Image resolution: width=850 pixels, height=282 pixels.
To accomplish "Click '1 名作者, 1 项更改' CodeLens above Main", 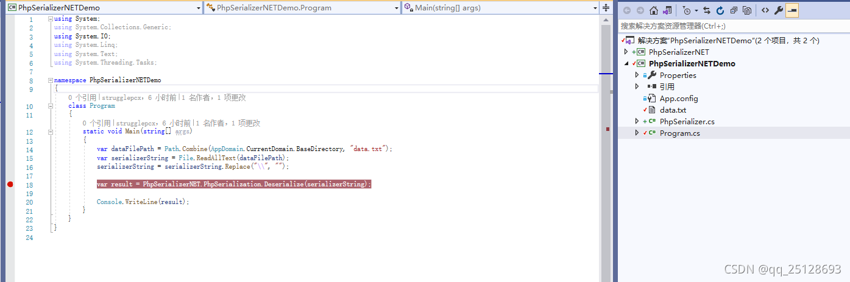I will [x=228, y=123].
